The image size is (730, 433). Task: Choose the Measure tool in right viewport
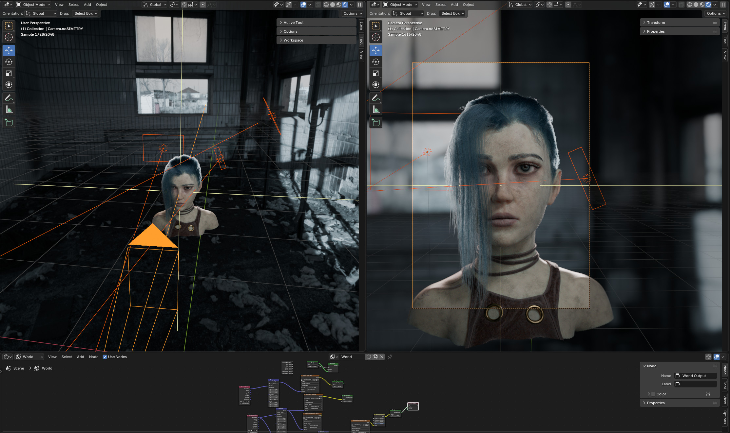click(x=376, y=110)
